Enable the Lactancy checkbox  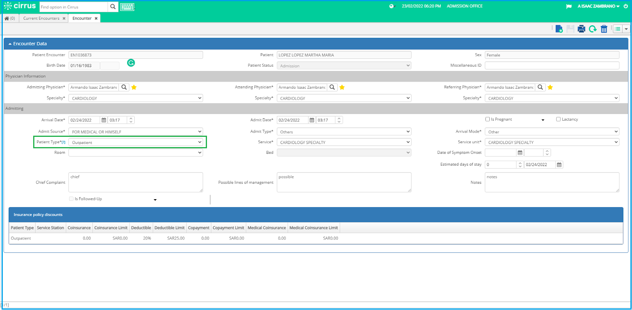(x=558, y=119)
